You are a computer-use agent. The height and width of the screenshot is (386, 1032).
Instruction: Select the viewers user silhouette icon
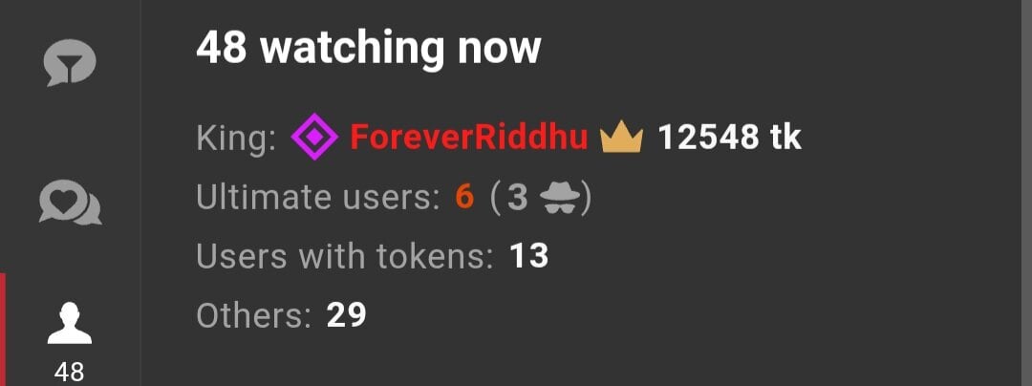click(69, 323)
